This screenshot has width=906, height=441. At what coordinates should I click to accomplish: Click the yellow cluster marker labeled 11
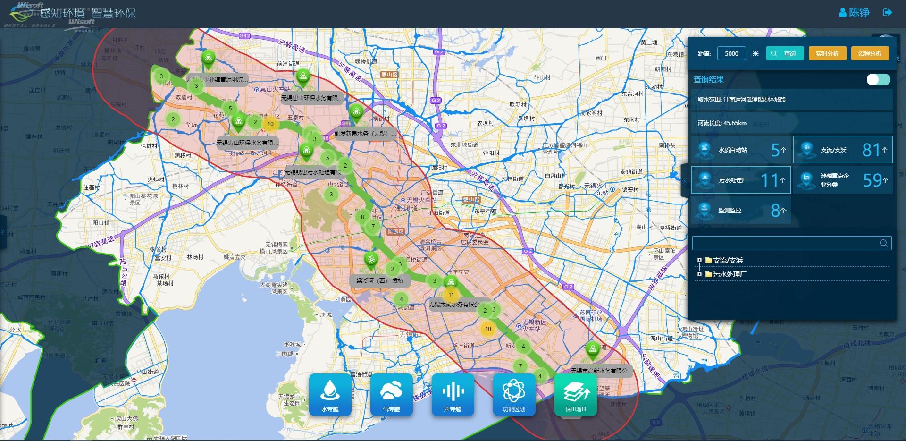[x=451, y=295]
